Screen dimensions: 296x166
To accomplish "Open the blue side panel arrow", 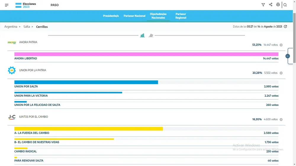I will pos(288,56).
